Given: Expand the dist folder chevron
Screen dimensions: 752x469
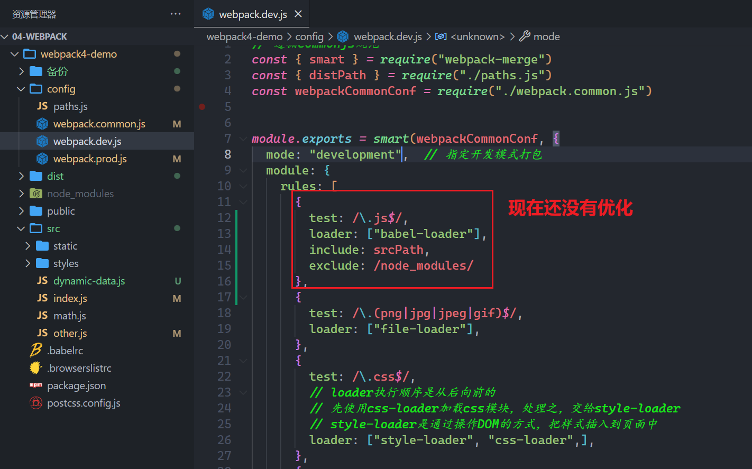Looking at the screenshot, I should click(x=21, y=176).
